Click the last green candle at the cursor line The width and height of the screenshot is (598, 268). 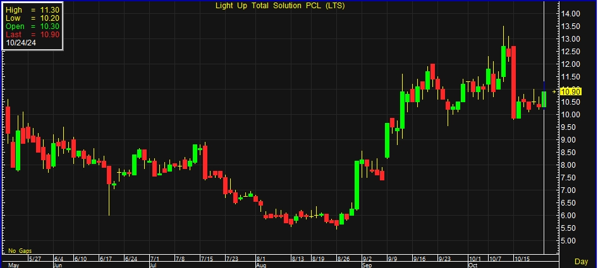(544, 99)
